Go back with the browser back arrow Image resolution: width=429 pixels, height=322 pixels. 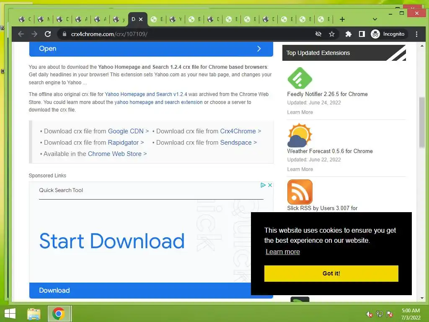(21, 34)
